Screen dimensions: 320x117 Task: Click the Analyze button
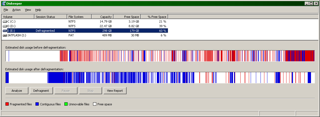click(x=17, y=91)
